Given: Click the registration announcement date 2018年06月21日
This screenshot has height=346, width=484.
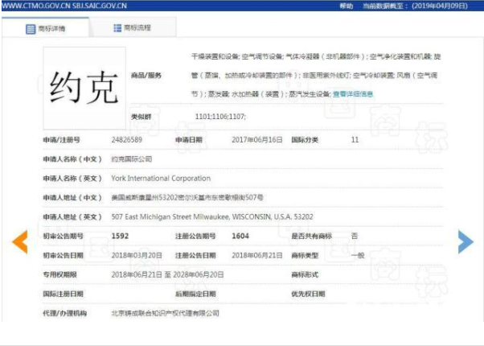Looking at the screenshot, I should pos(256,256).
